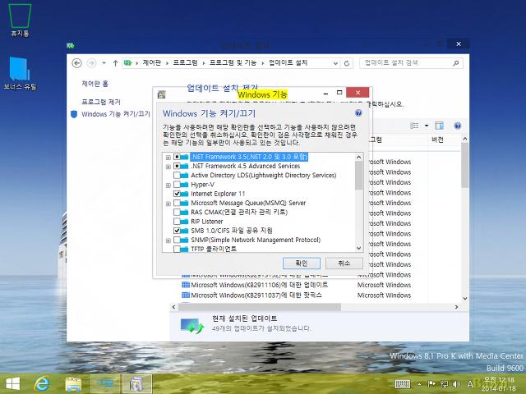This screenshot has height=394, width=526.
Task: Toggle the preview pane icon
Action: (439, 126)
